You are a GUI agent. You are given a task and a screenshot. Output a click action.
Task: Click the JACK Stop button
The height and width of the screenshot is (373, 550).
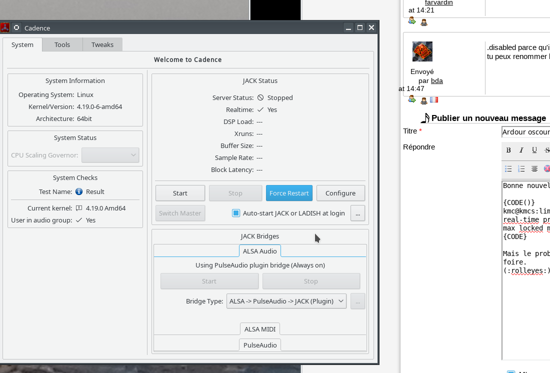235,193
